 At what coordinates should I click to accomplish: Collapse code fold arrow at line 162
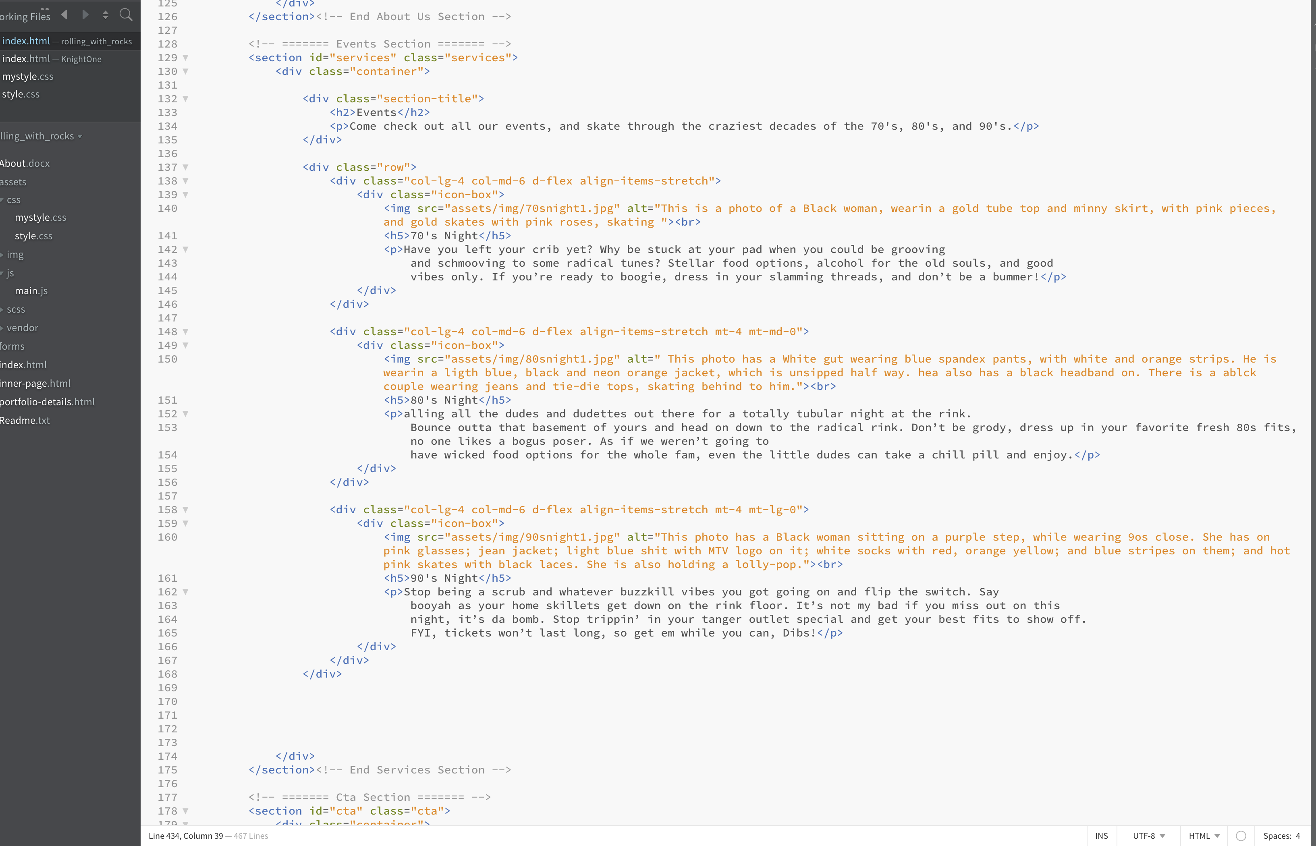pyautogui.click(x=186, y=592)
